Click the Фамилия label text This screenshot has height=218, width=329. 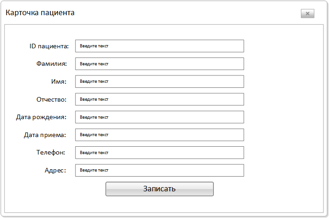click(52, 63)
